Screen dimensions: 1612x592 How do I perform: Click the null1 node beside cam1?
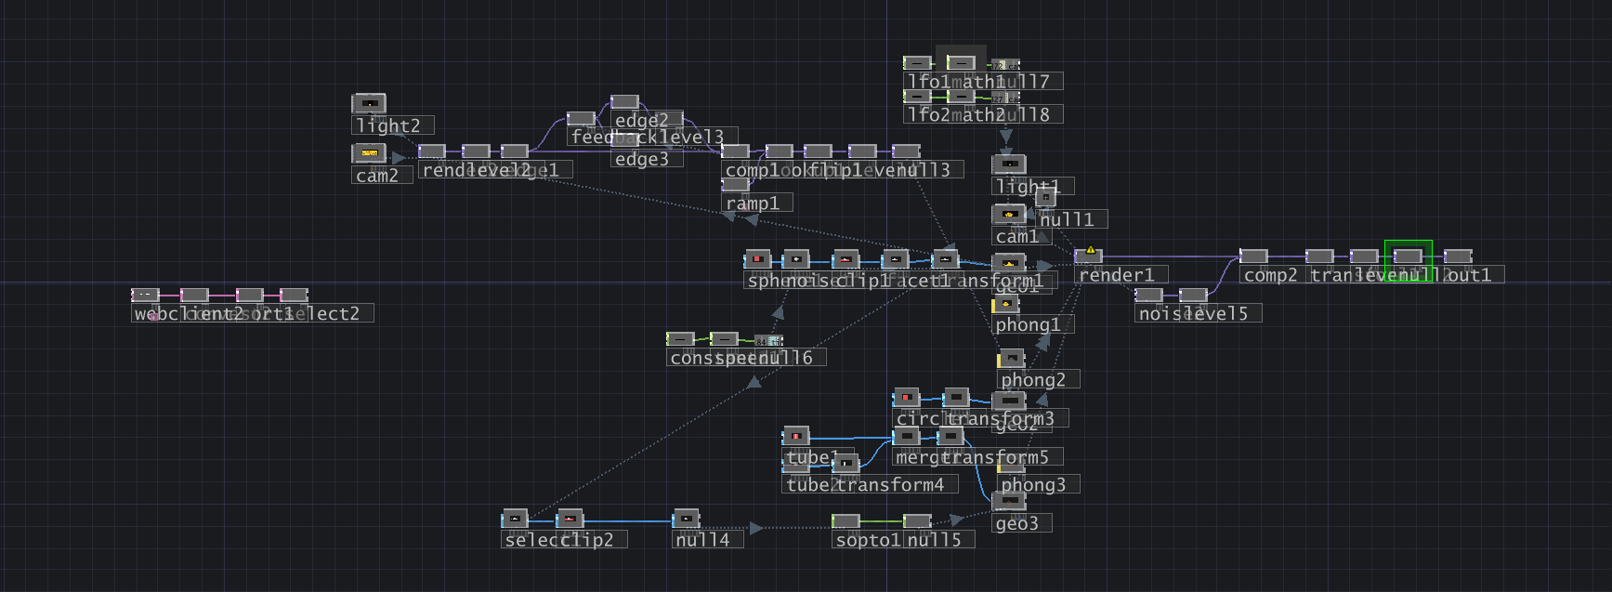point(1045,197)
